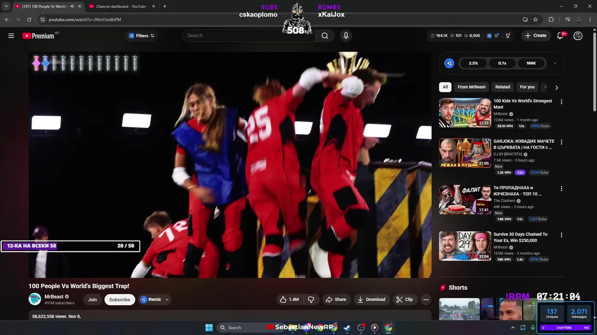Open the vidIQ trophy achievements icon
The image size is (597, 335).
508,36
